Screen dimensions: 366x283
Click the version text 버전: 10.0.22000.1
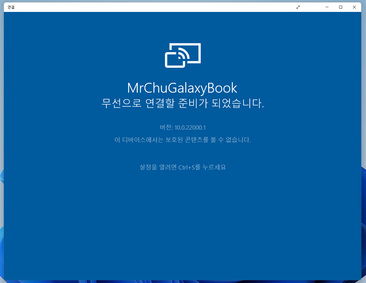pos(183,127)
